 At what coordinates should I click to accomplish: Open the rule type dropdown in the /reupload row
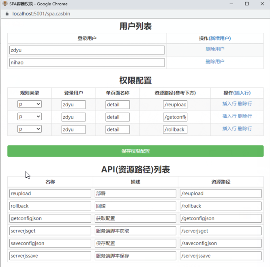coord(30,104)
